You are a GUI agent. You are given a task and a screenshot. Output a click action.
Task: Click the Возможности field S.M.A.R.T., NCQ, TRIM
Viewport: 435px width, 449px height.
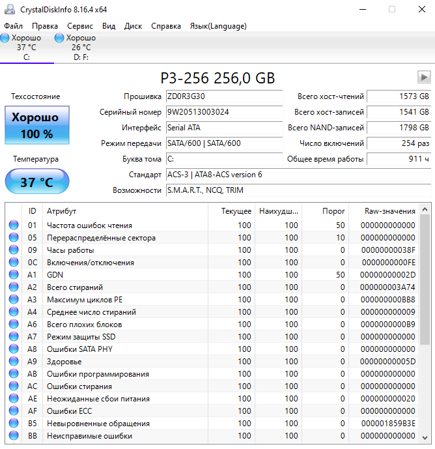(298, 190)
